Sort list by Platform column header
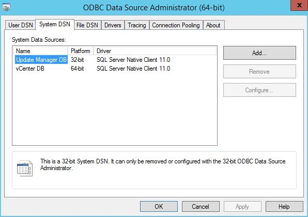The image size is (308, 217). click(x=81, y=51)
